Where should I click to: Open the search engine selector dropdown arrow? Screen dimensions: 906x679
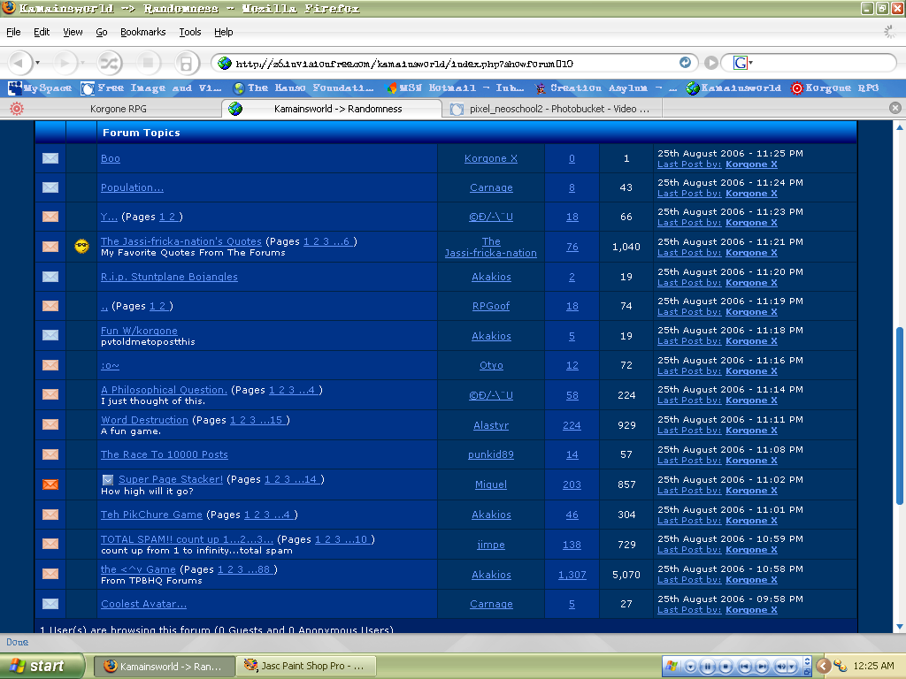click(x=750, y=63)
